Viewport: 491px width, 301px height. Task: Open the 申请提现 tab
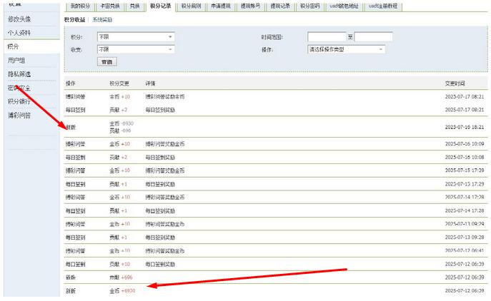pos(221,6)
